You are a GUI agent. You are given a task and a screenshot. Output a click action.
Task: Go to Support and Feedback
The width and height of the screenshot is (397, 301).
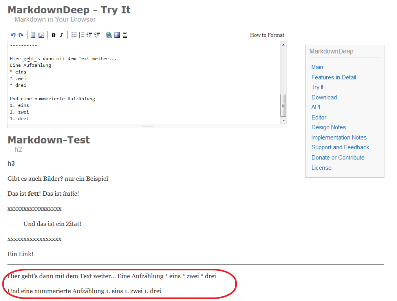340,147
